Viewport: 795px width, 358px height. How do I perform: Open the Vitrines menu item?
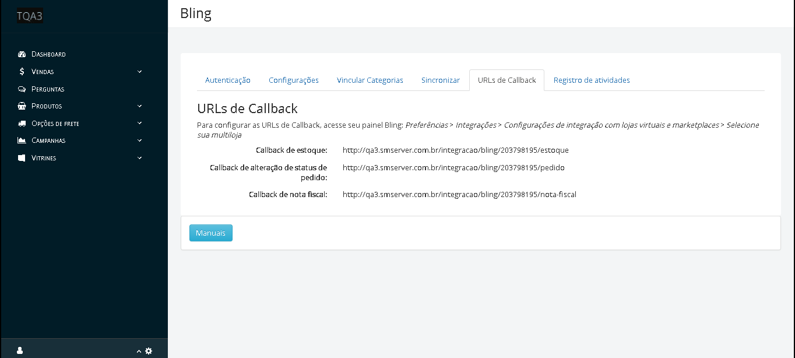pos(44,158)
